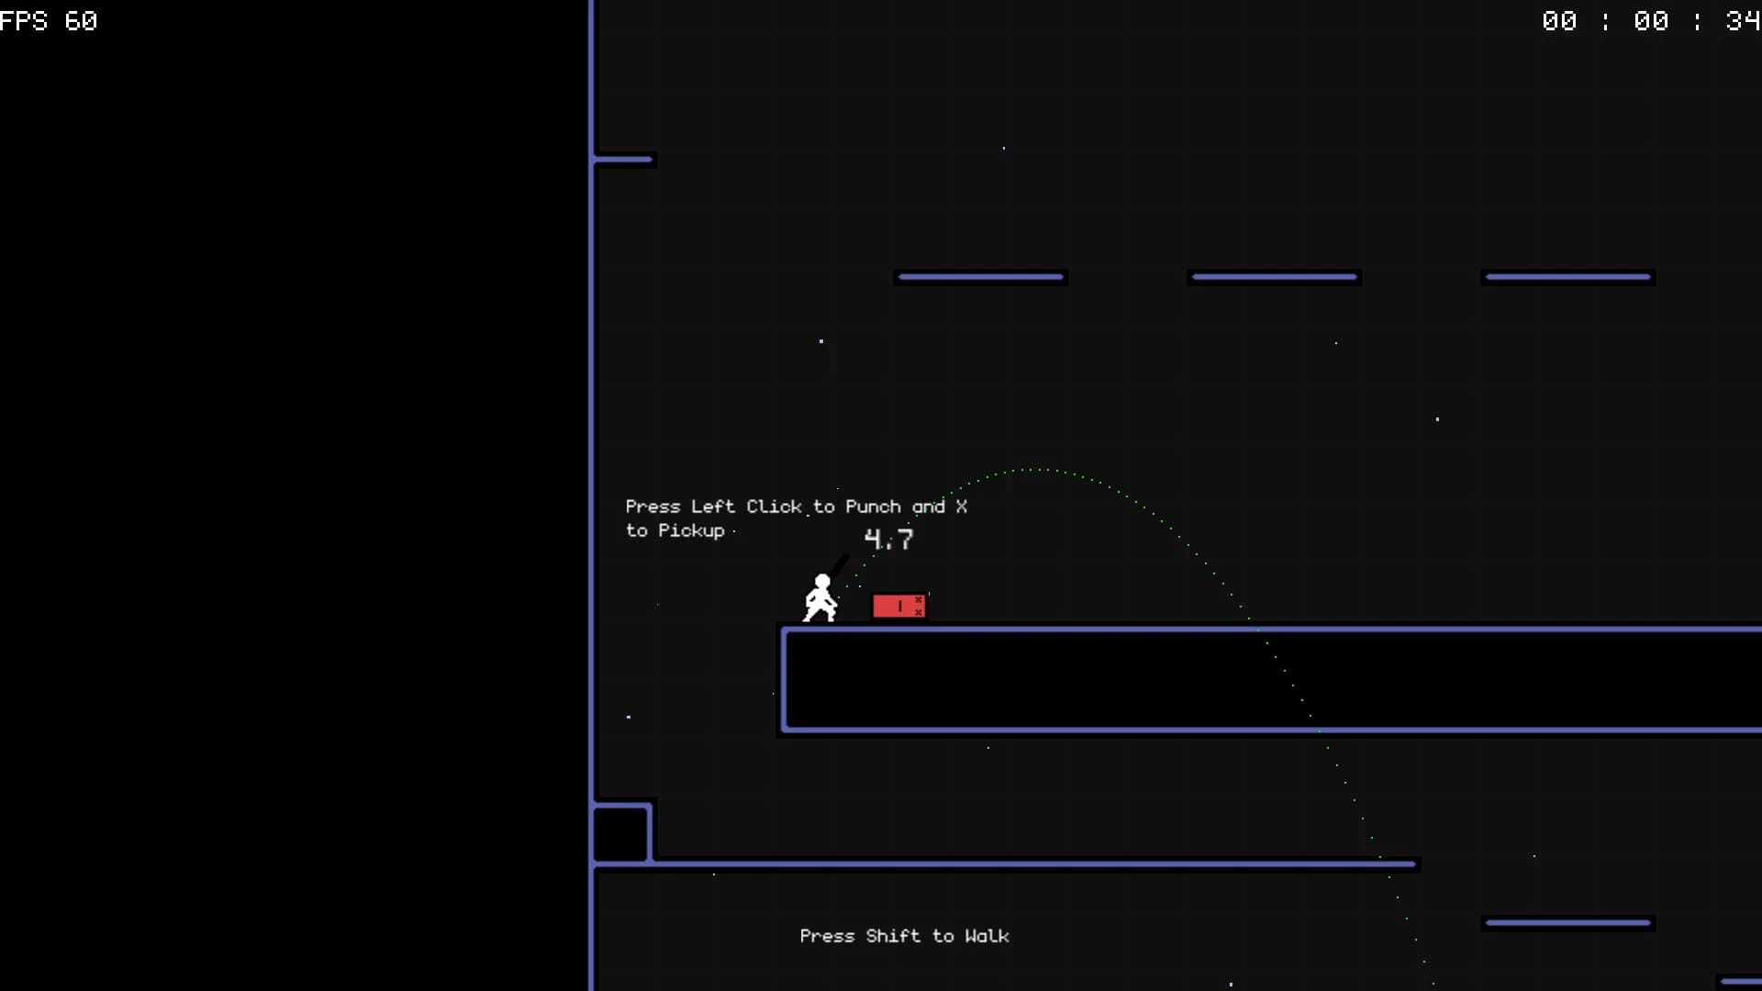
Task: Click the red explosive crate on the platform
Action: pos(899,606)
